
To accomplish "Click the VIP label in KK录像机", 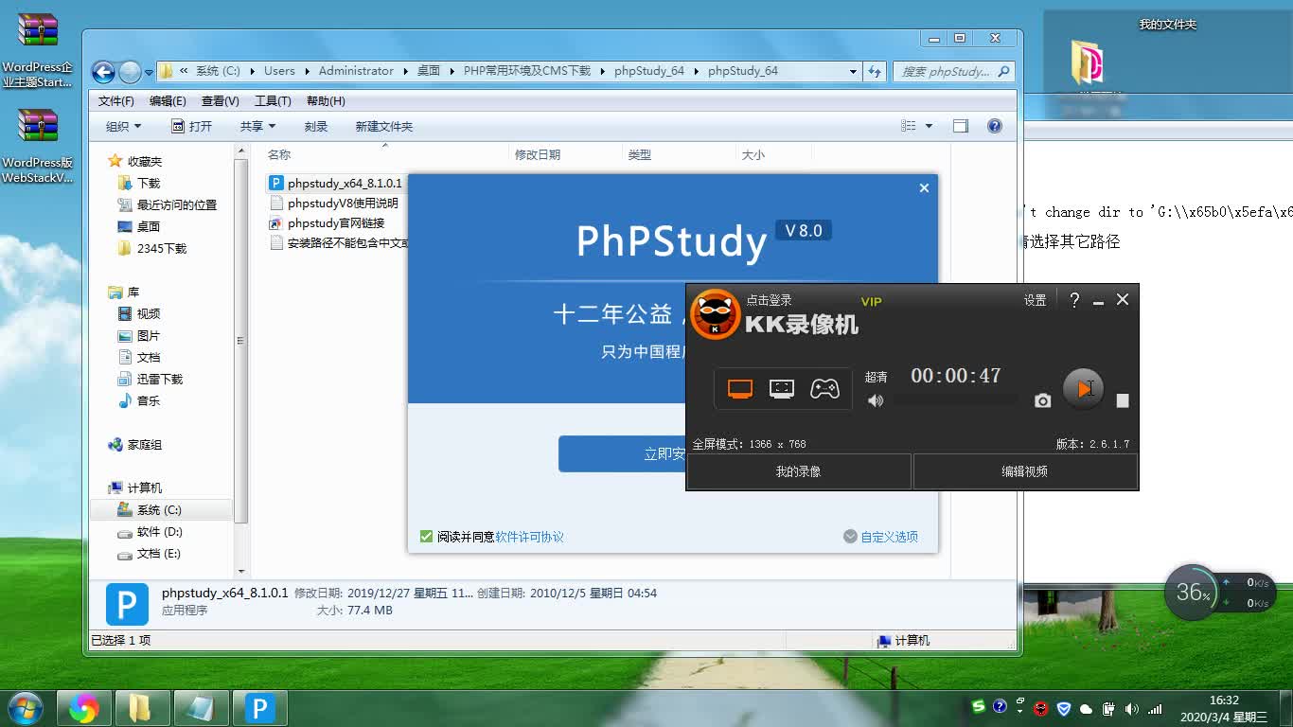I will tap(871, 302).
